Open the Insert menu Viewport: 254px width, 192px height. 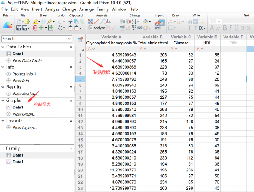pyautogui.click(x=37, y=9)
